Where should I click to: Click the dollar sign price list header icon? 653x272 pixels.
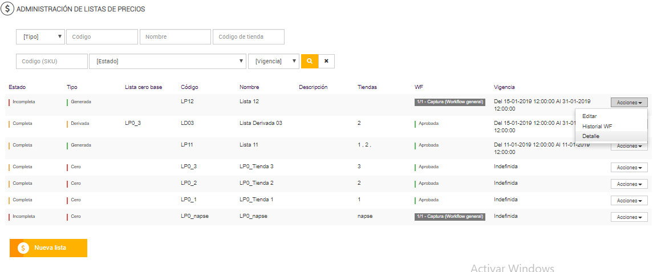8,9
